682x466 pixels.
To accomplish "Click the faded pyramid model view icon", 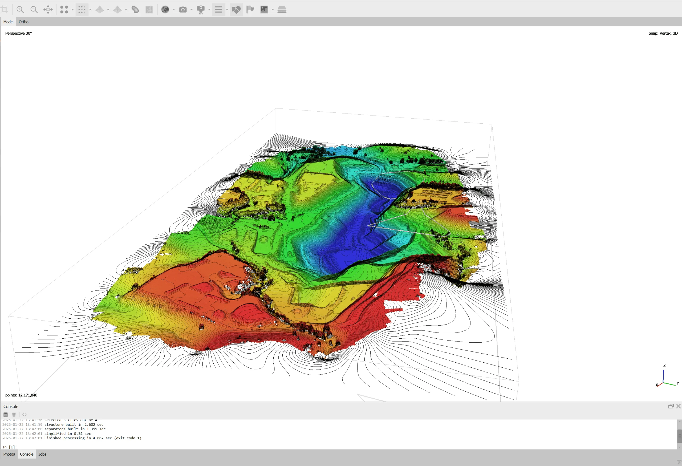I will (100, 9).
